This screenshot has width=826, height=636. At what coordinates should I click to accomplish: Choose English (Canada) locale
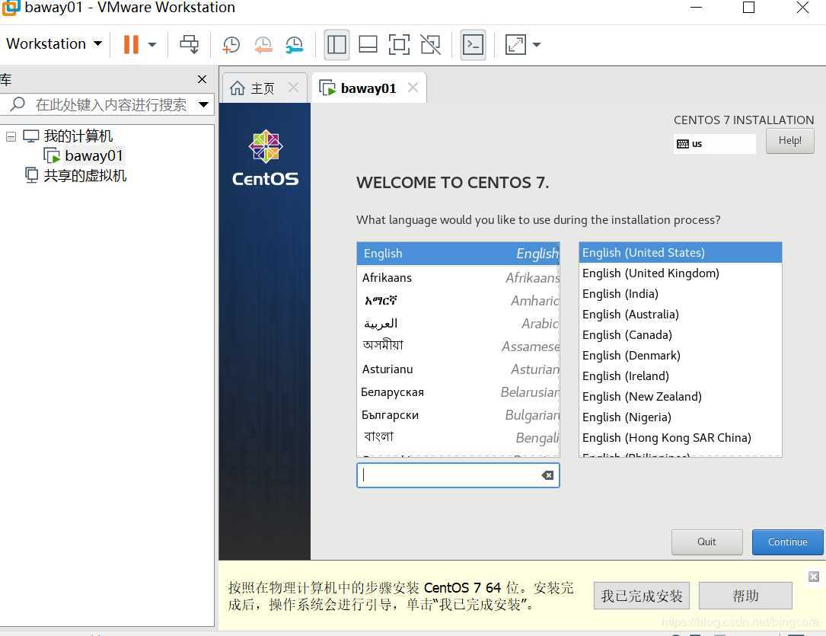pyautogui.click(x=680, y=334)
